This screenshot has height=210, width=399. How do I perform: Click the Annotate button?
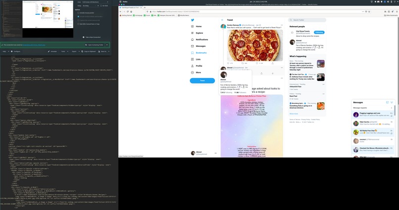tap(52, 51)
